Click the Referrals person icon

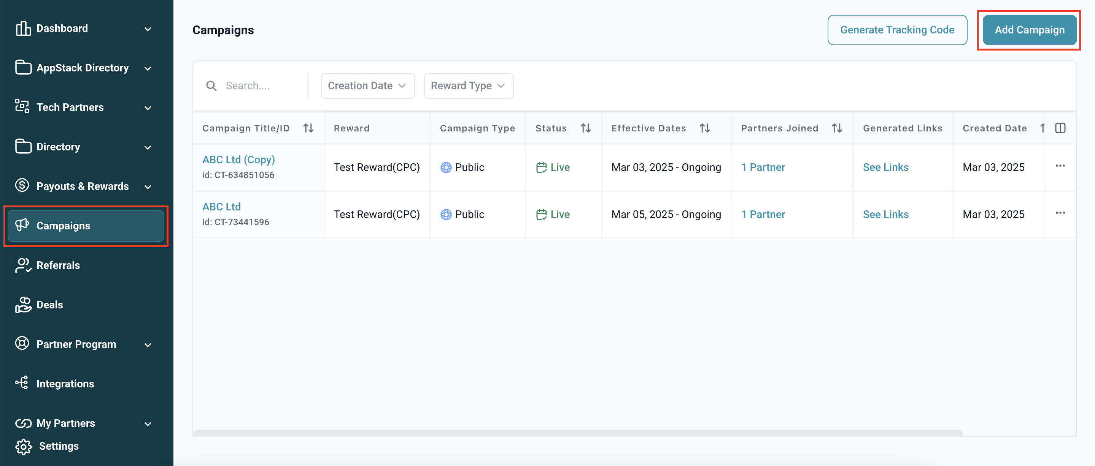[x=23, y=265]
